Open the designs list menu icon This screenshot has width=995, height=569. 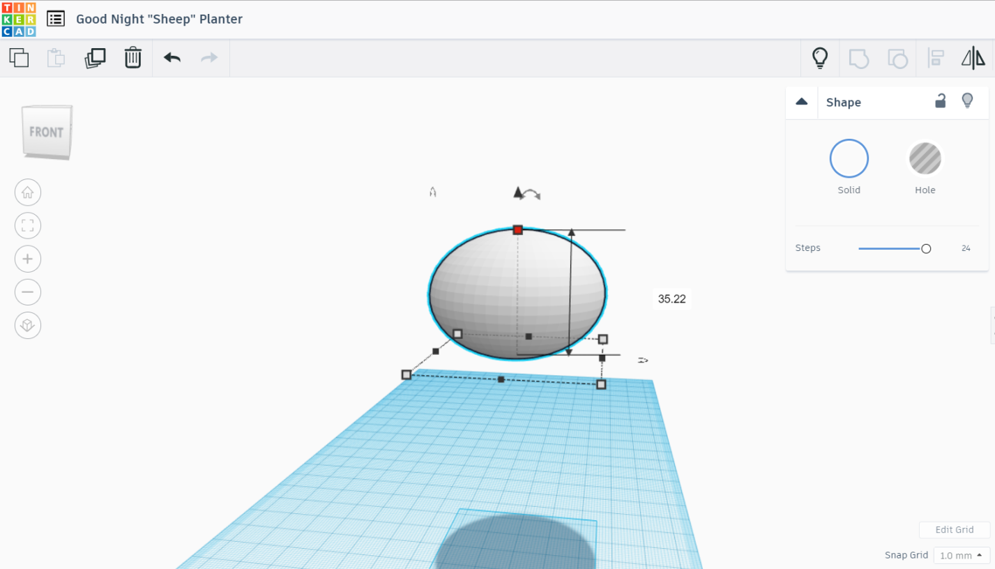click(56, 19)
